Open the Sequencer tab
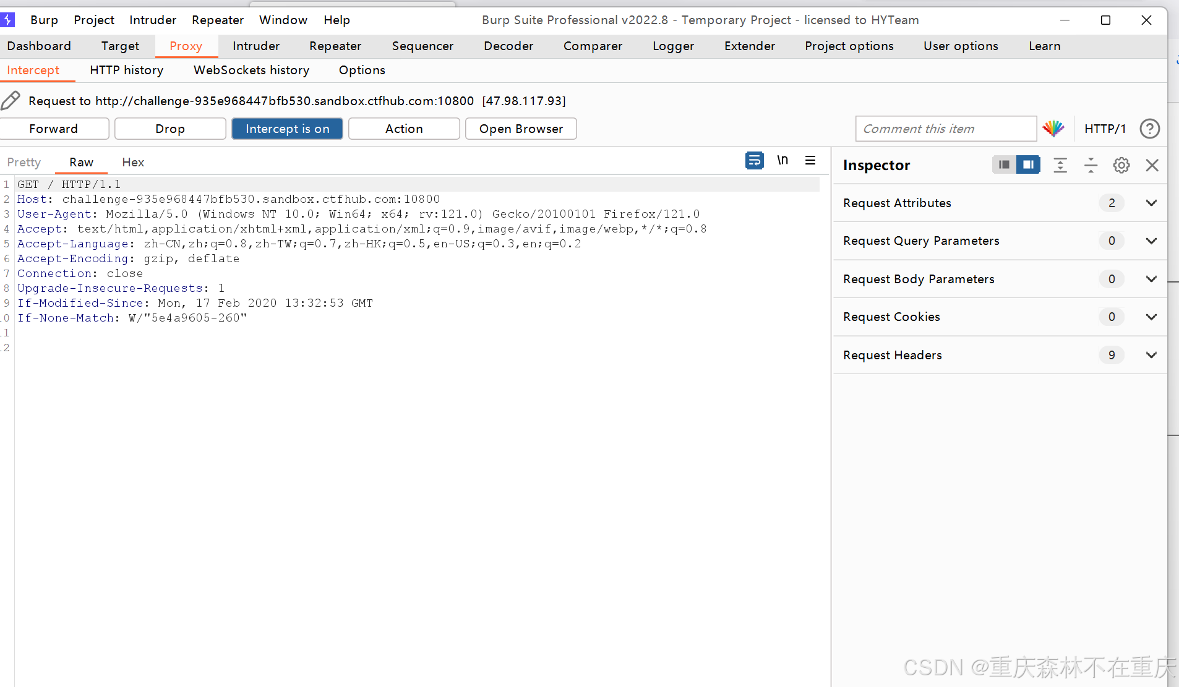Image resolution: width=1179 pixels, height=687 pixels. point(422,46)
